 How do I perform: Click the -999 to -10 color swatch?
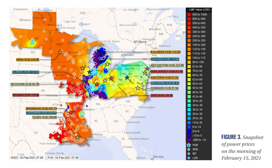pyautogui.click(x=189, y=140)
